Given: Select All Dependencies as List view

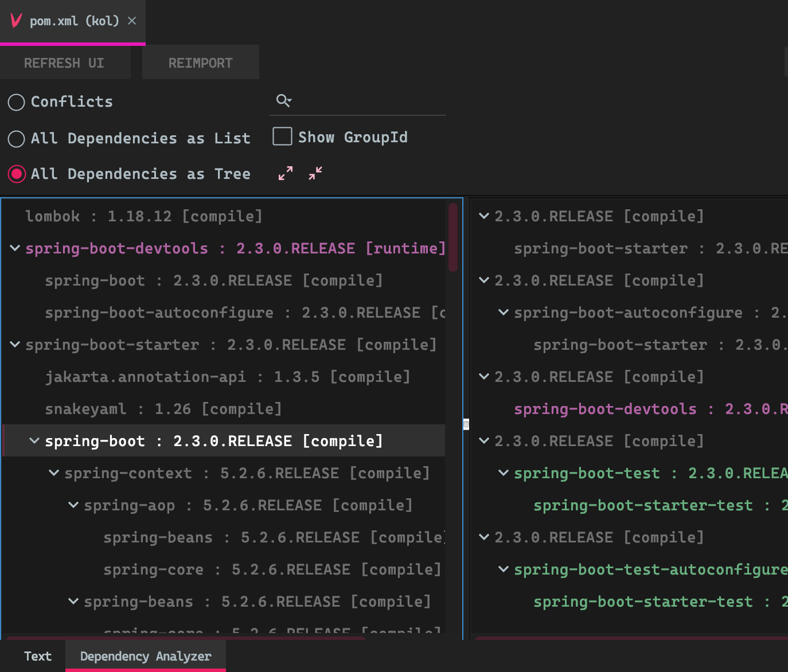Looking at the screenshot, I should 16,138.
